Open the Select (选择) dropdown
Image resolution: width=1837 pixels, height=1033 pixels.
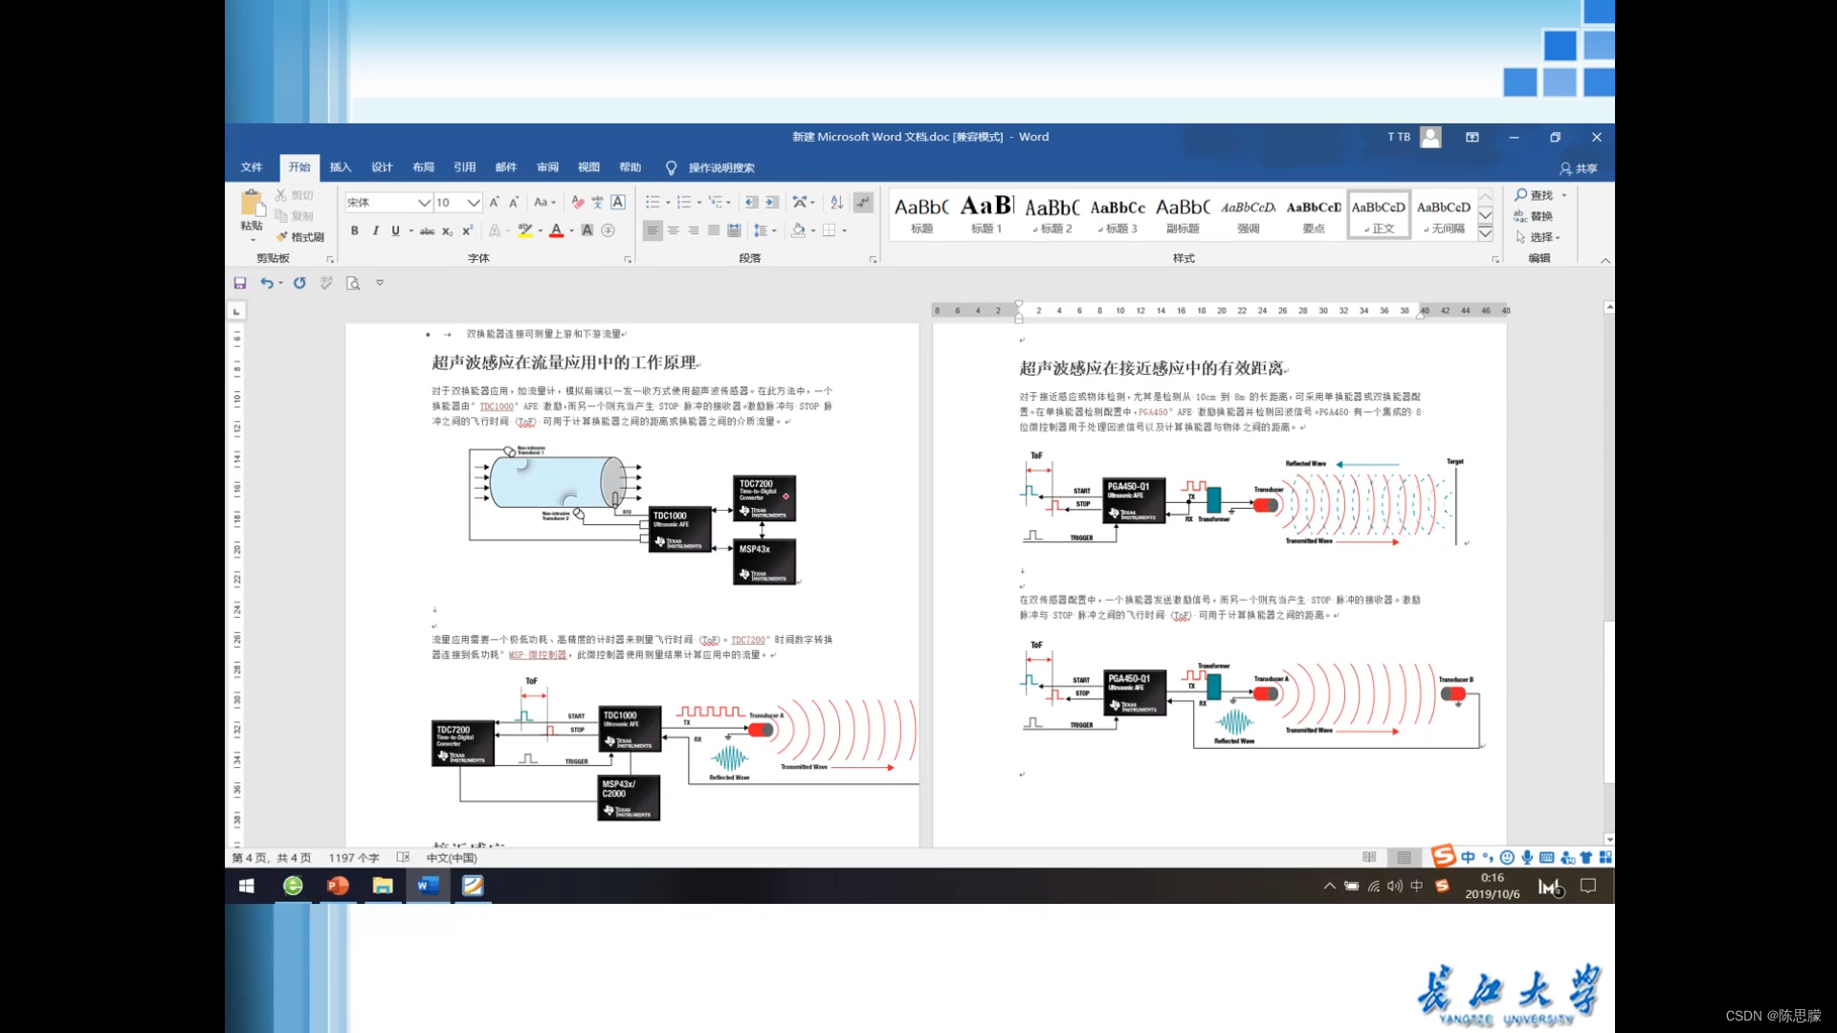[x=1538, y=237]
